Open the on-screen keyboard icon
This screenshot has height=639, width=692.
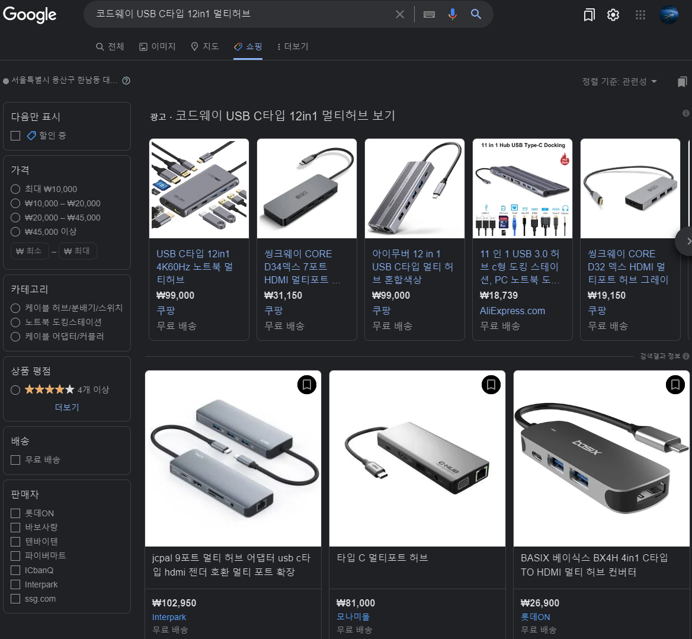(429, 14)
